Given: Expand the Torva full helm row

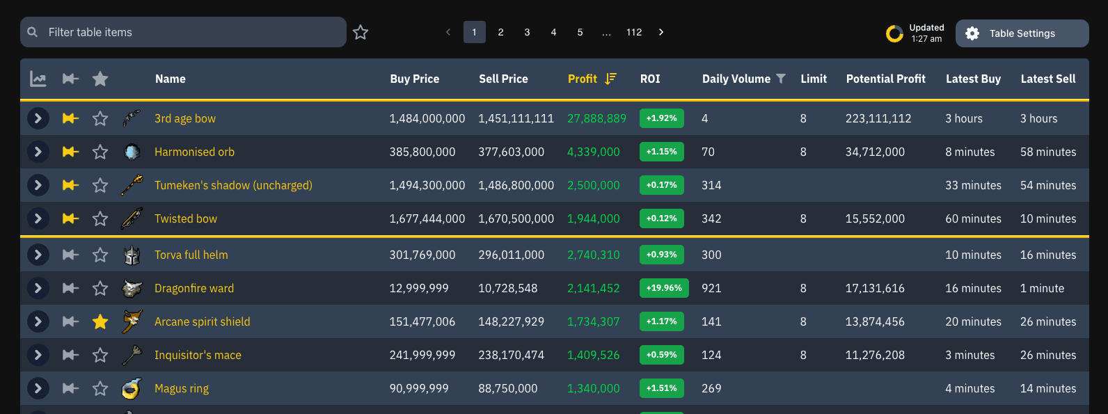Looking at the screenshot, I should 38,255.
